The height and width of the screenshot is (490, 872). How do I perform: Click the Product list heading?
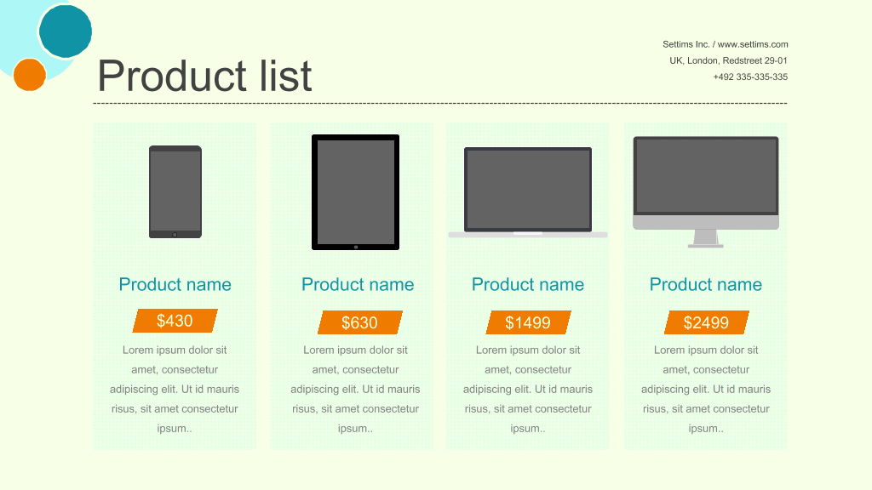point(204,76)
